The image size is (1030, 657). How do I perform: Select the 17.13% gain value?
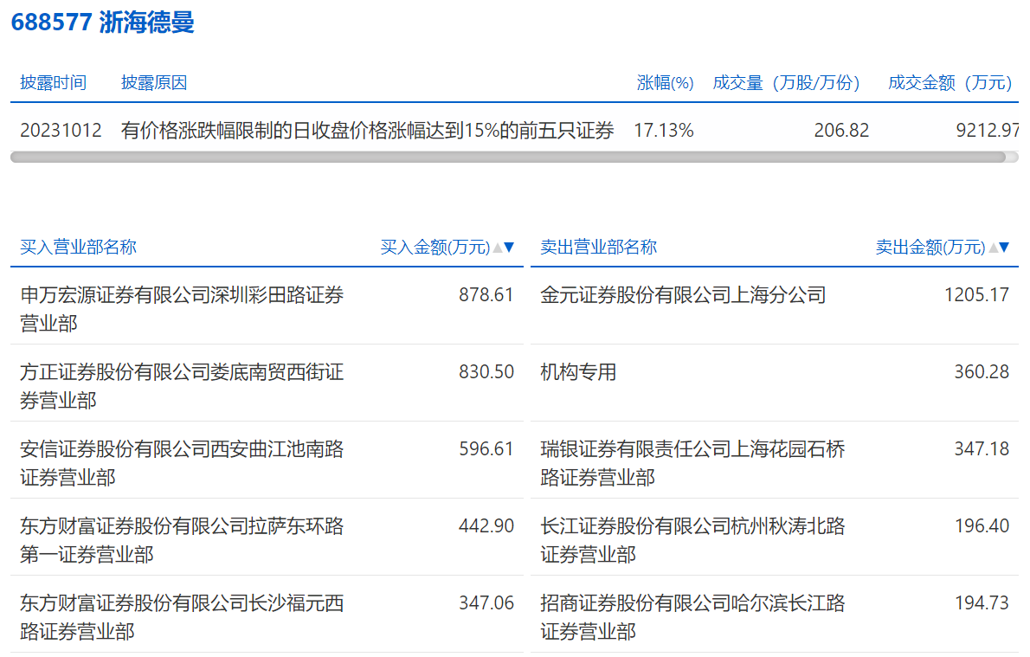tap(664, 130)
